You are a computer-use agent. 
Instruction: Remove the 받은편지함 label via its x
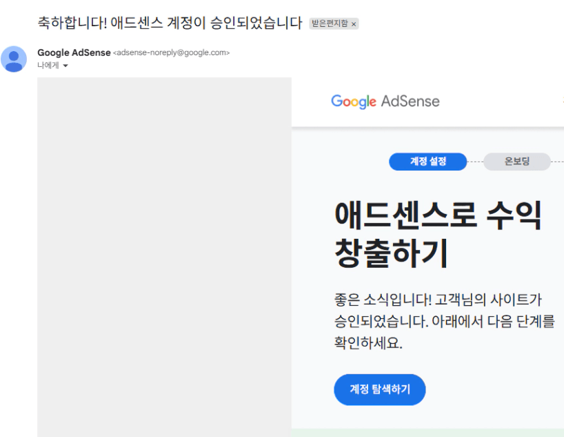(354, 24)
